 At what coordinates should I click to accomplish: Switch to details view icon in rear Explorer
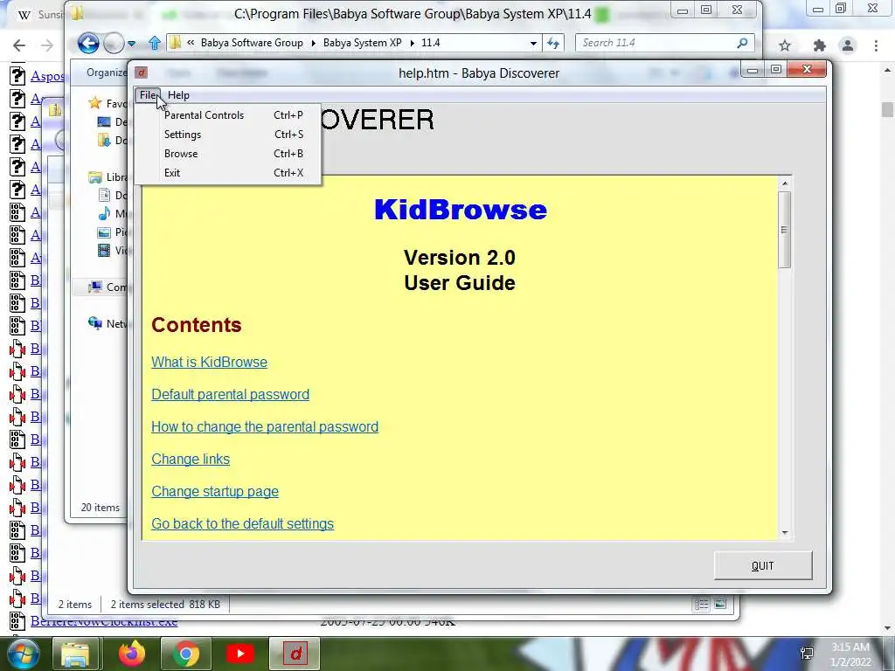pos(701,605)
